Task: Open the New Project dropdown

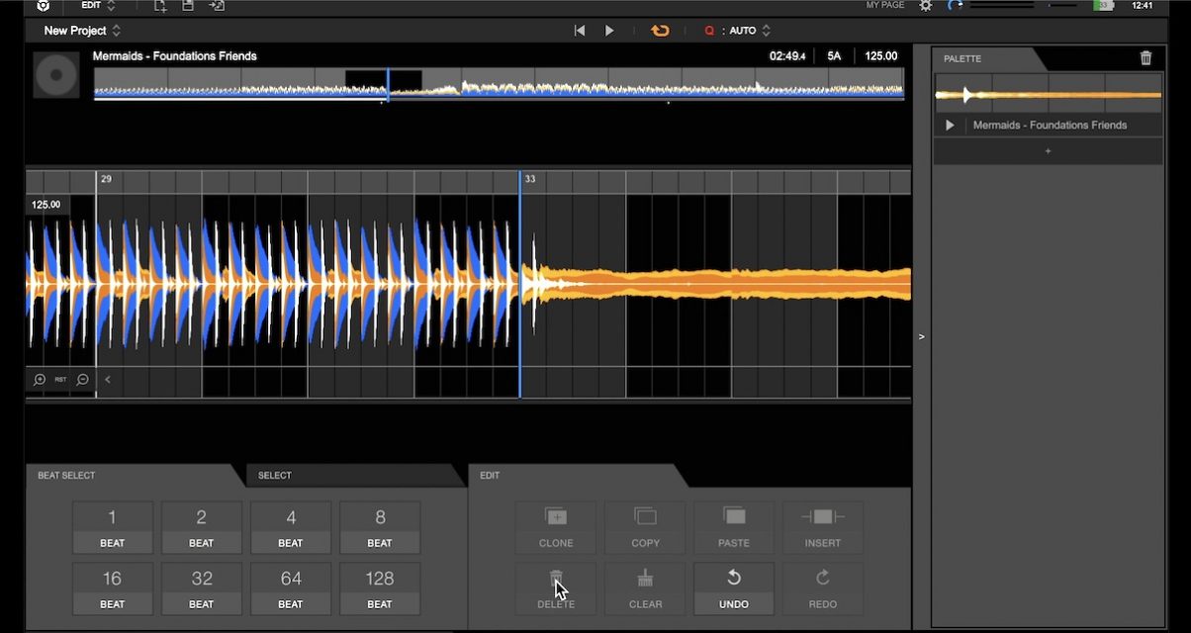Action: coord(82,31)
